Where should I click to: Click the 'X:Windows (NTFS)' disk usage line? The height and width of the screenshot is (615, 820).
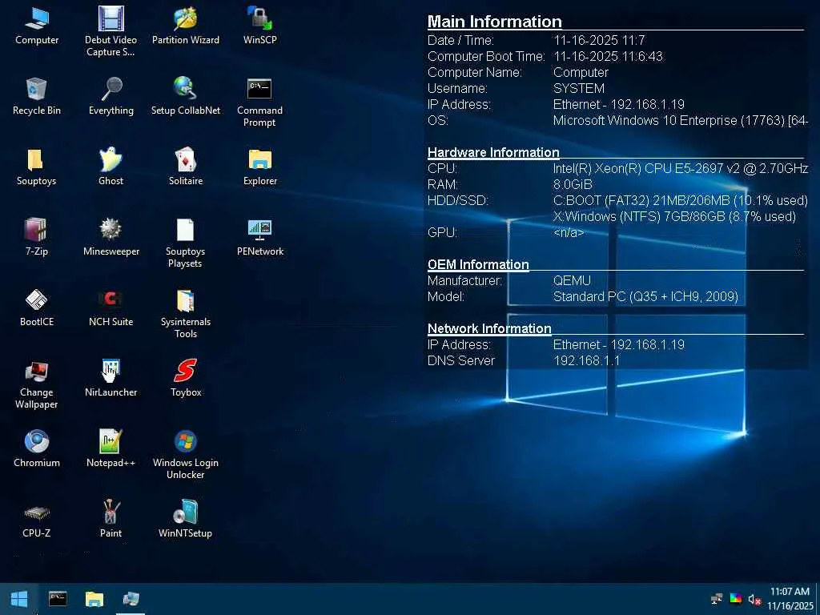(x=674, y=216)
